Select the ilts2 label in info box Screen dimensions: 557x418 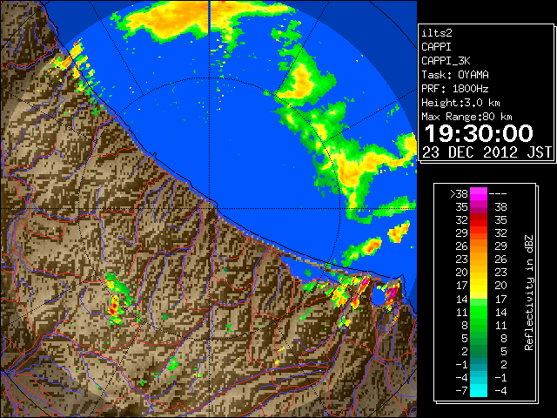pyautogui.click(x=437, y=33)
